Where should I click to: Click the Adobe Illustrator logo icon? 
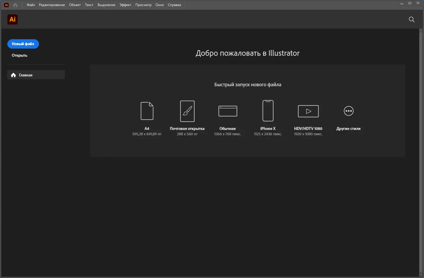pos(12,19)
